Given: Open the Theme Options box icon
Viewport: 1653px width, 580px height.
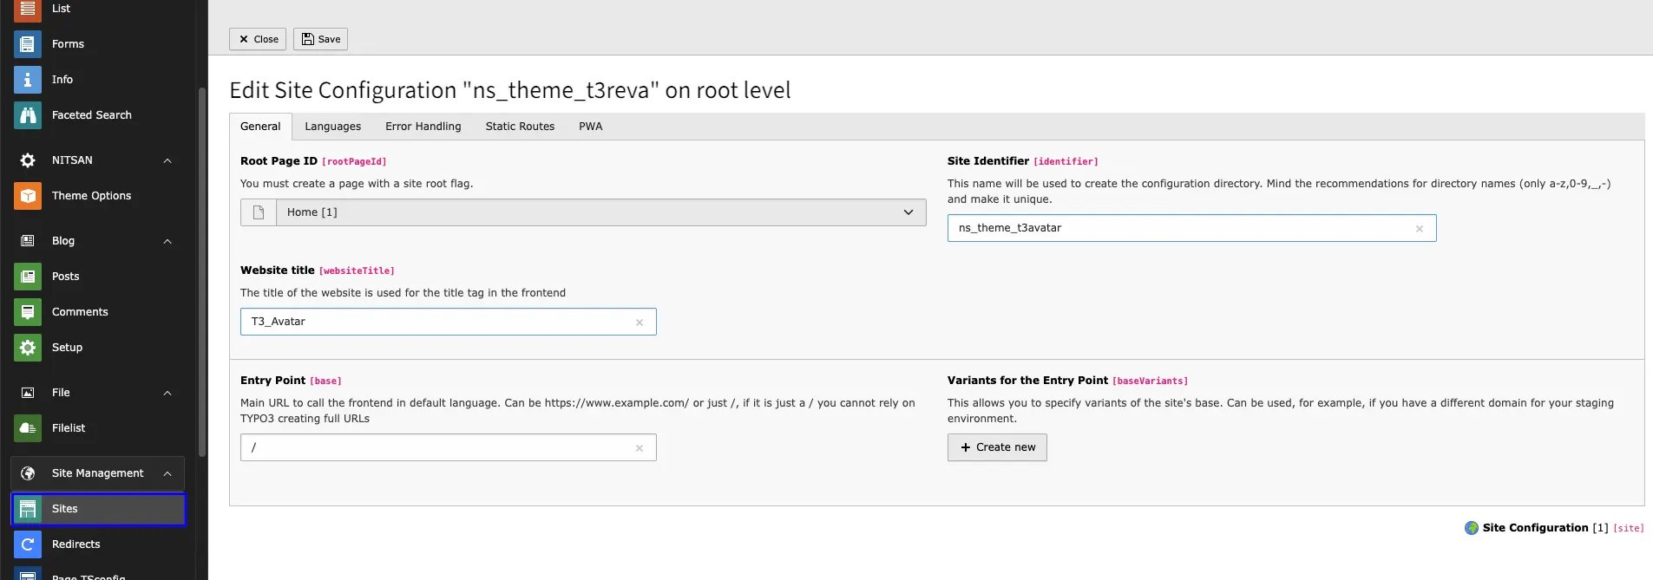Looking at the screenshot, I should 28,196.
